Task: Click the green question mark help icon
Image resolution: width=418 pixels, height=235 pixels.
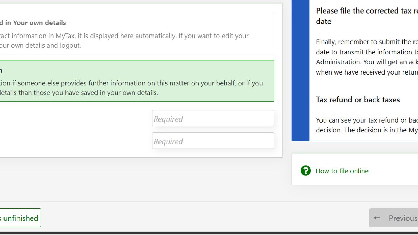Action: pos(305,171)
